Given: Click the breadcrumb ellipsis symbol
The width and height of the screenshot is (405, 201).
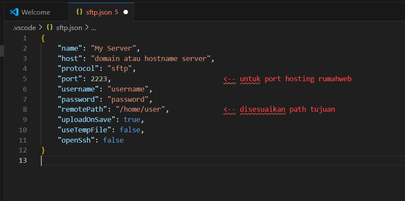Looking at the screenshot, I should point(93,27).
